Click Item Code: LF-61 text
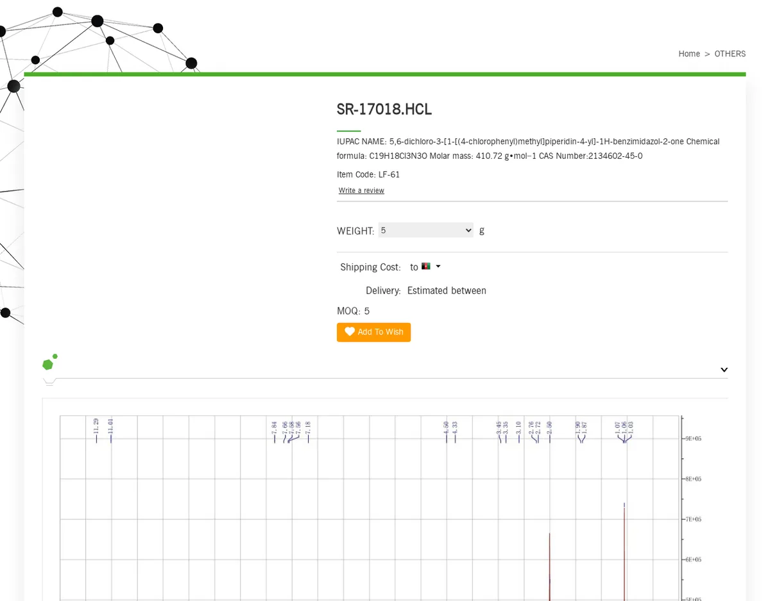The image size is (770, 601). tap(368, 174)
